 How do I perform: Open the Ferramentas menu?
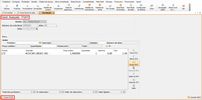click(129, 2)
